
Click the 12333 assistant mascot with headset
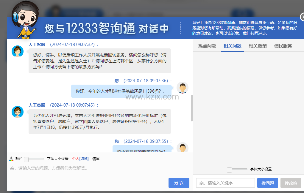[24, 18]
